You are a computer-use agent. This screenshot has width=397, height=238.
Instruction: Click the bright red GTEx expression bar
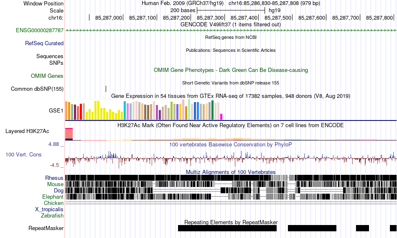click(x=81, y=112)
